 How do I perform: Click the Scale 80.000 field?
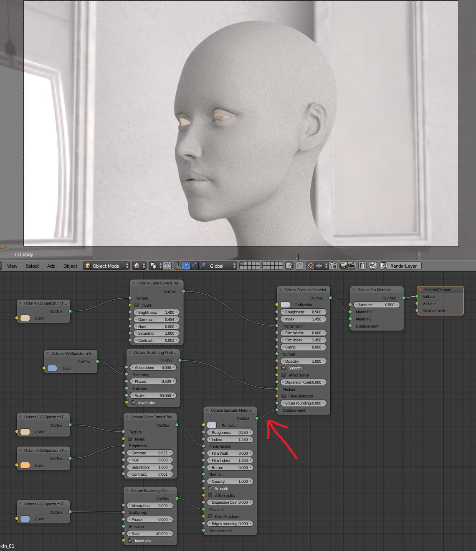(153, 395)
